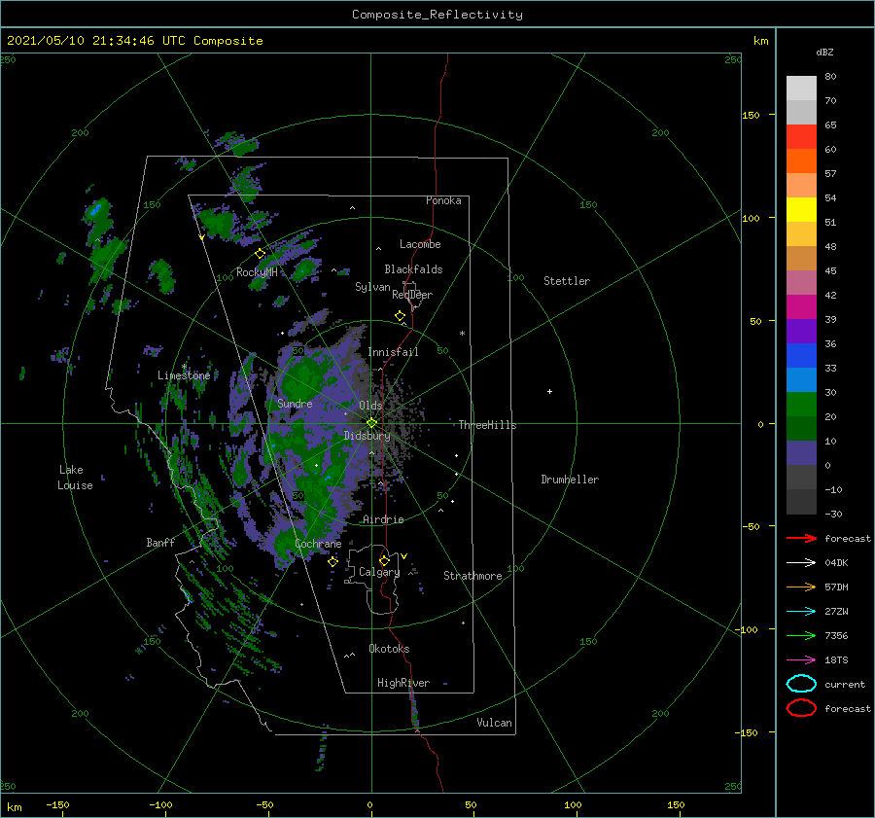Click the green 7356 arrow in the legend
This screenshot has height=818, width=875.
tap(801, 635)
